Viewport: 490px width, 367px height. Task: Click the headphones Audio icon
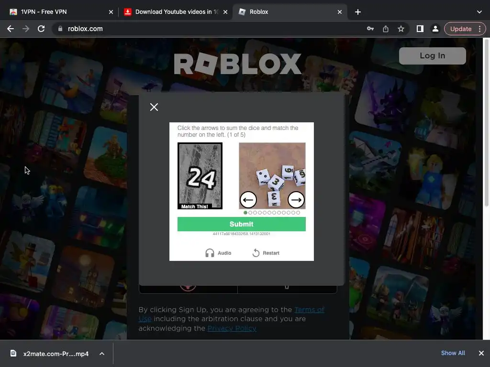click(210, 253)
